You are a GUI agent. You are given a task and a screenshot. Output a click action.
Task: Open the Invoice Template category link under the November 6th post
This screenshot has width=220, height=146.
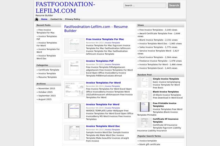[113, 86]
